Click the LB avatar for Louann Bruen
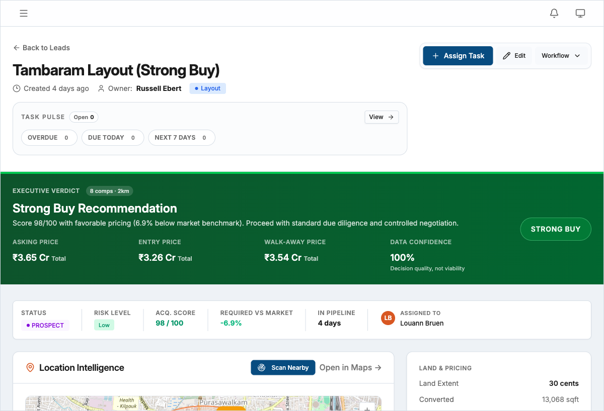 [388, 318]
